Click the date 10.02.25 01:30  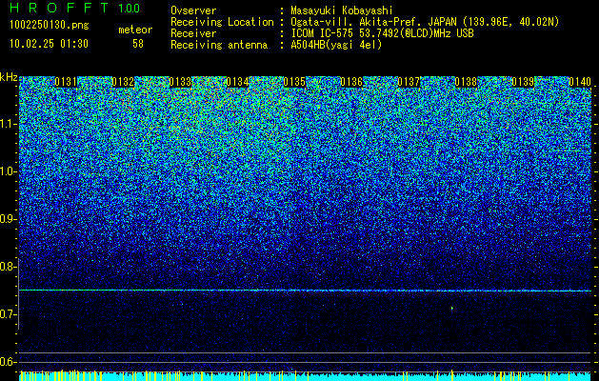pyautogui.click(x=49, y=44)
